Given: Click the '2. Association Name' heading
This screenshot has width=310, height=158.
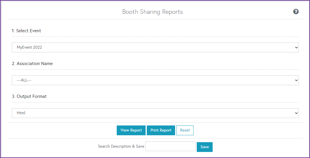Looking at the screenshot, I should 32,64.
